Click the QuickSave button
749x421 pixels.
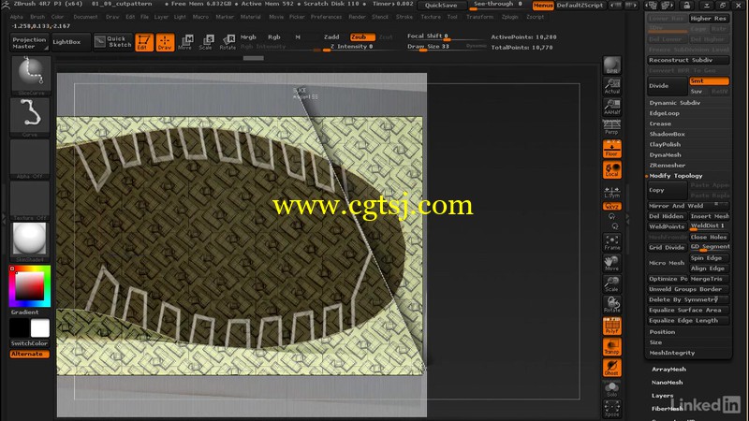[x=441, y=6]
